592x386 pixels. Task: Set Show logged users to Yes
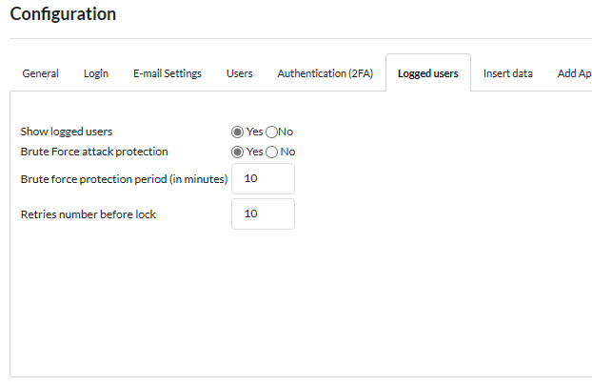click(x=238, y=132)
